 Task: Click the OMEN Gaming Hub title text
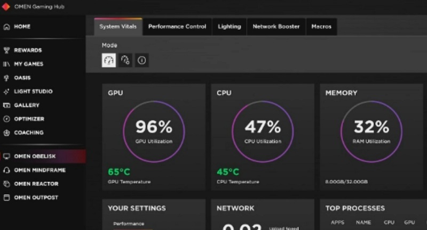pos(39,7)
